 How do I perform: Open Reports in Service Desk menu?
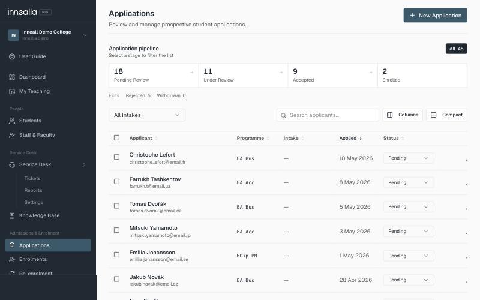(33, 190)
